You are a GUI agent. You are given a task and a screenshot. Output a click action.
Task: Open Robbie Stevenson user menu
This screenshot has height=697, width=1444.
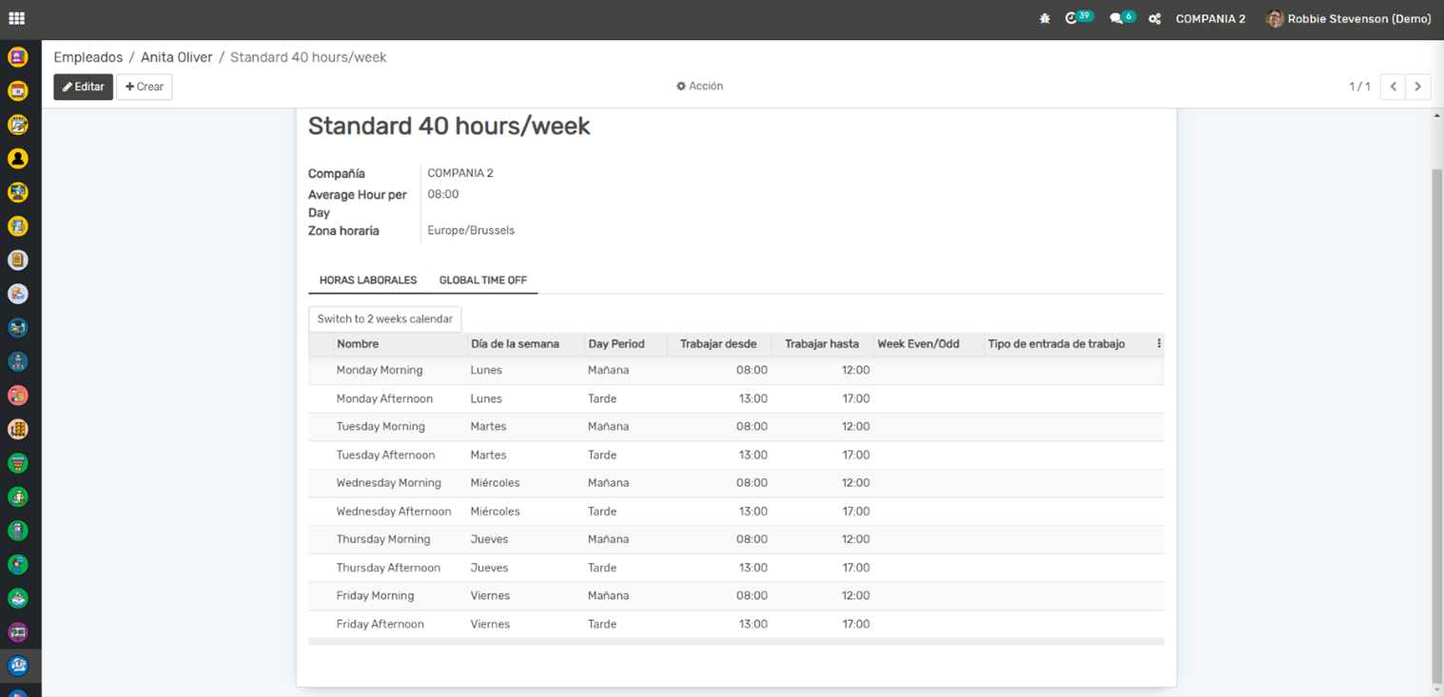click(x=1348, y=18)
